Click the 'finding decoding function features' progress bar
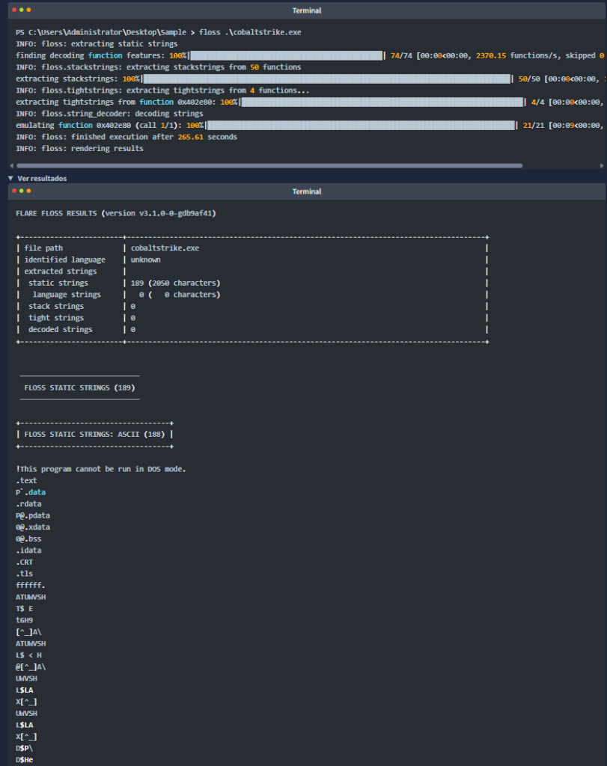Viewport: 607px width, 766px height. coord(287,55)
